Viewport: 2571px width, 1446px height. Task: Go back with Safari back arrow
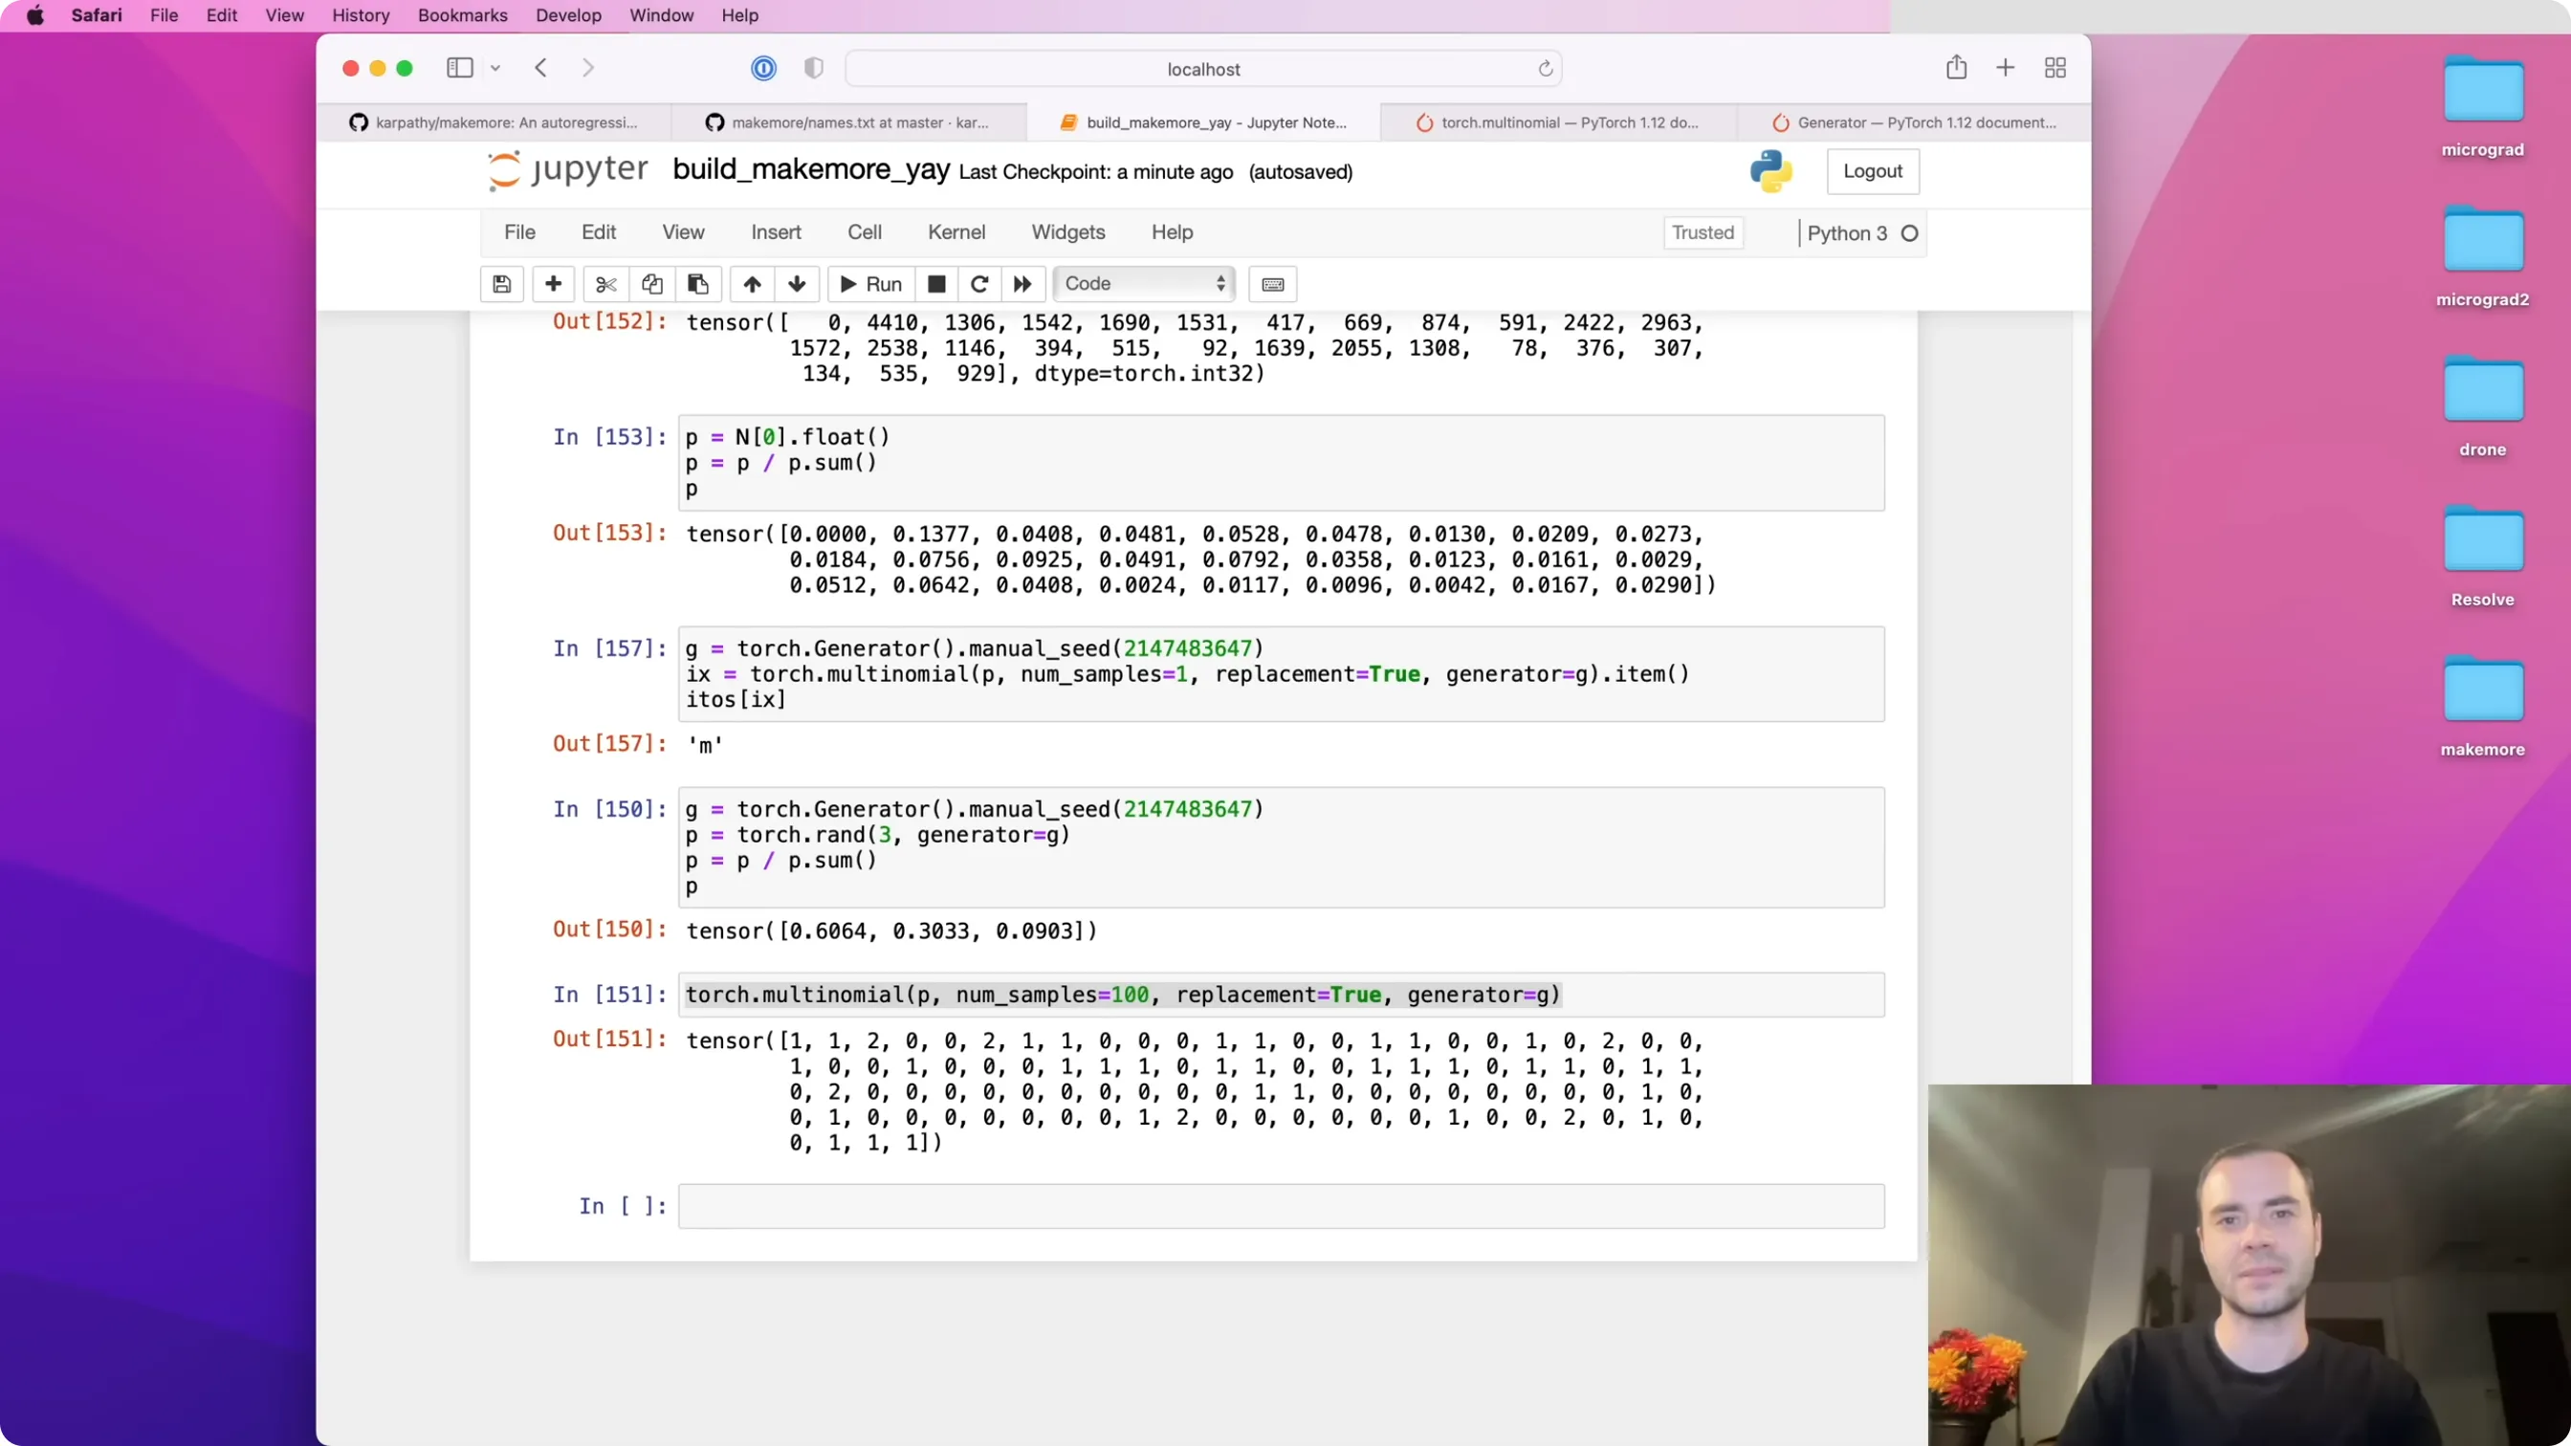[x=541, y=68]
